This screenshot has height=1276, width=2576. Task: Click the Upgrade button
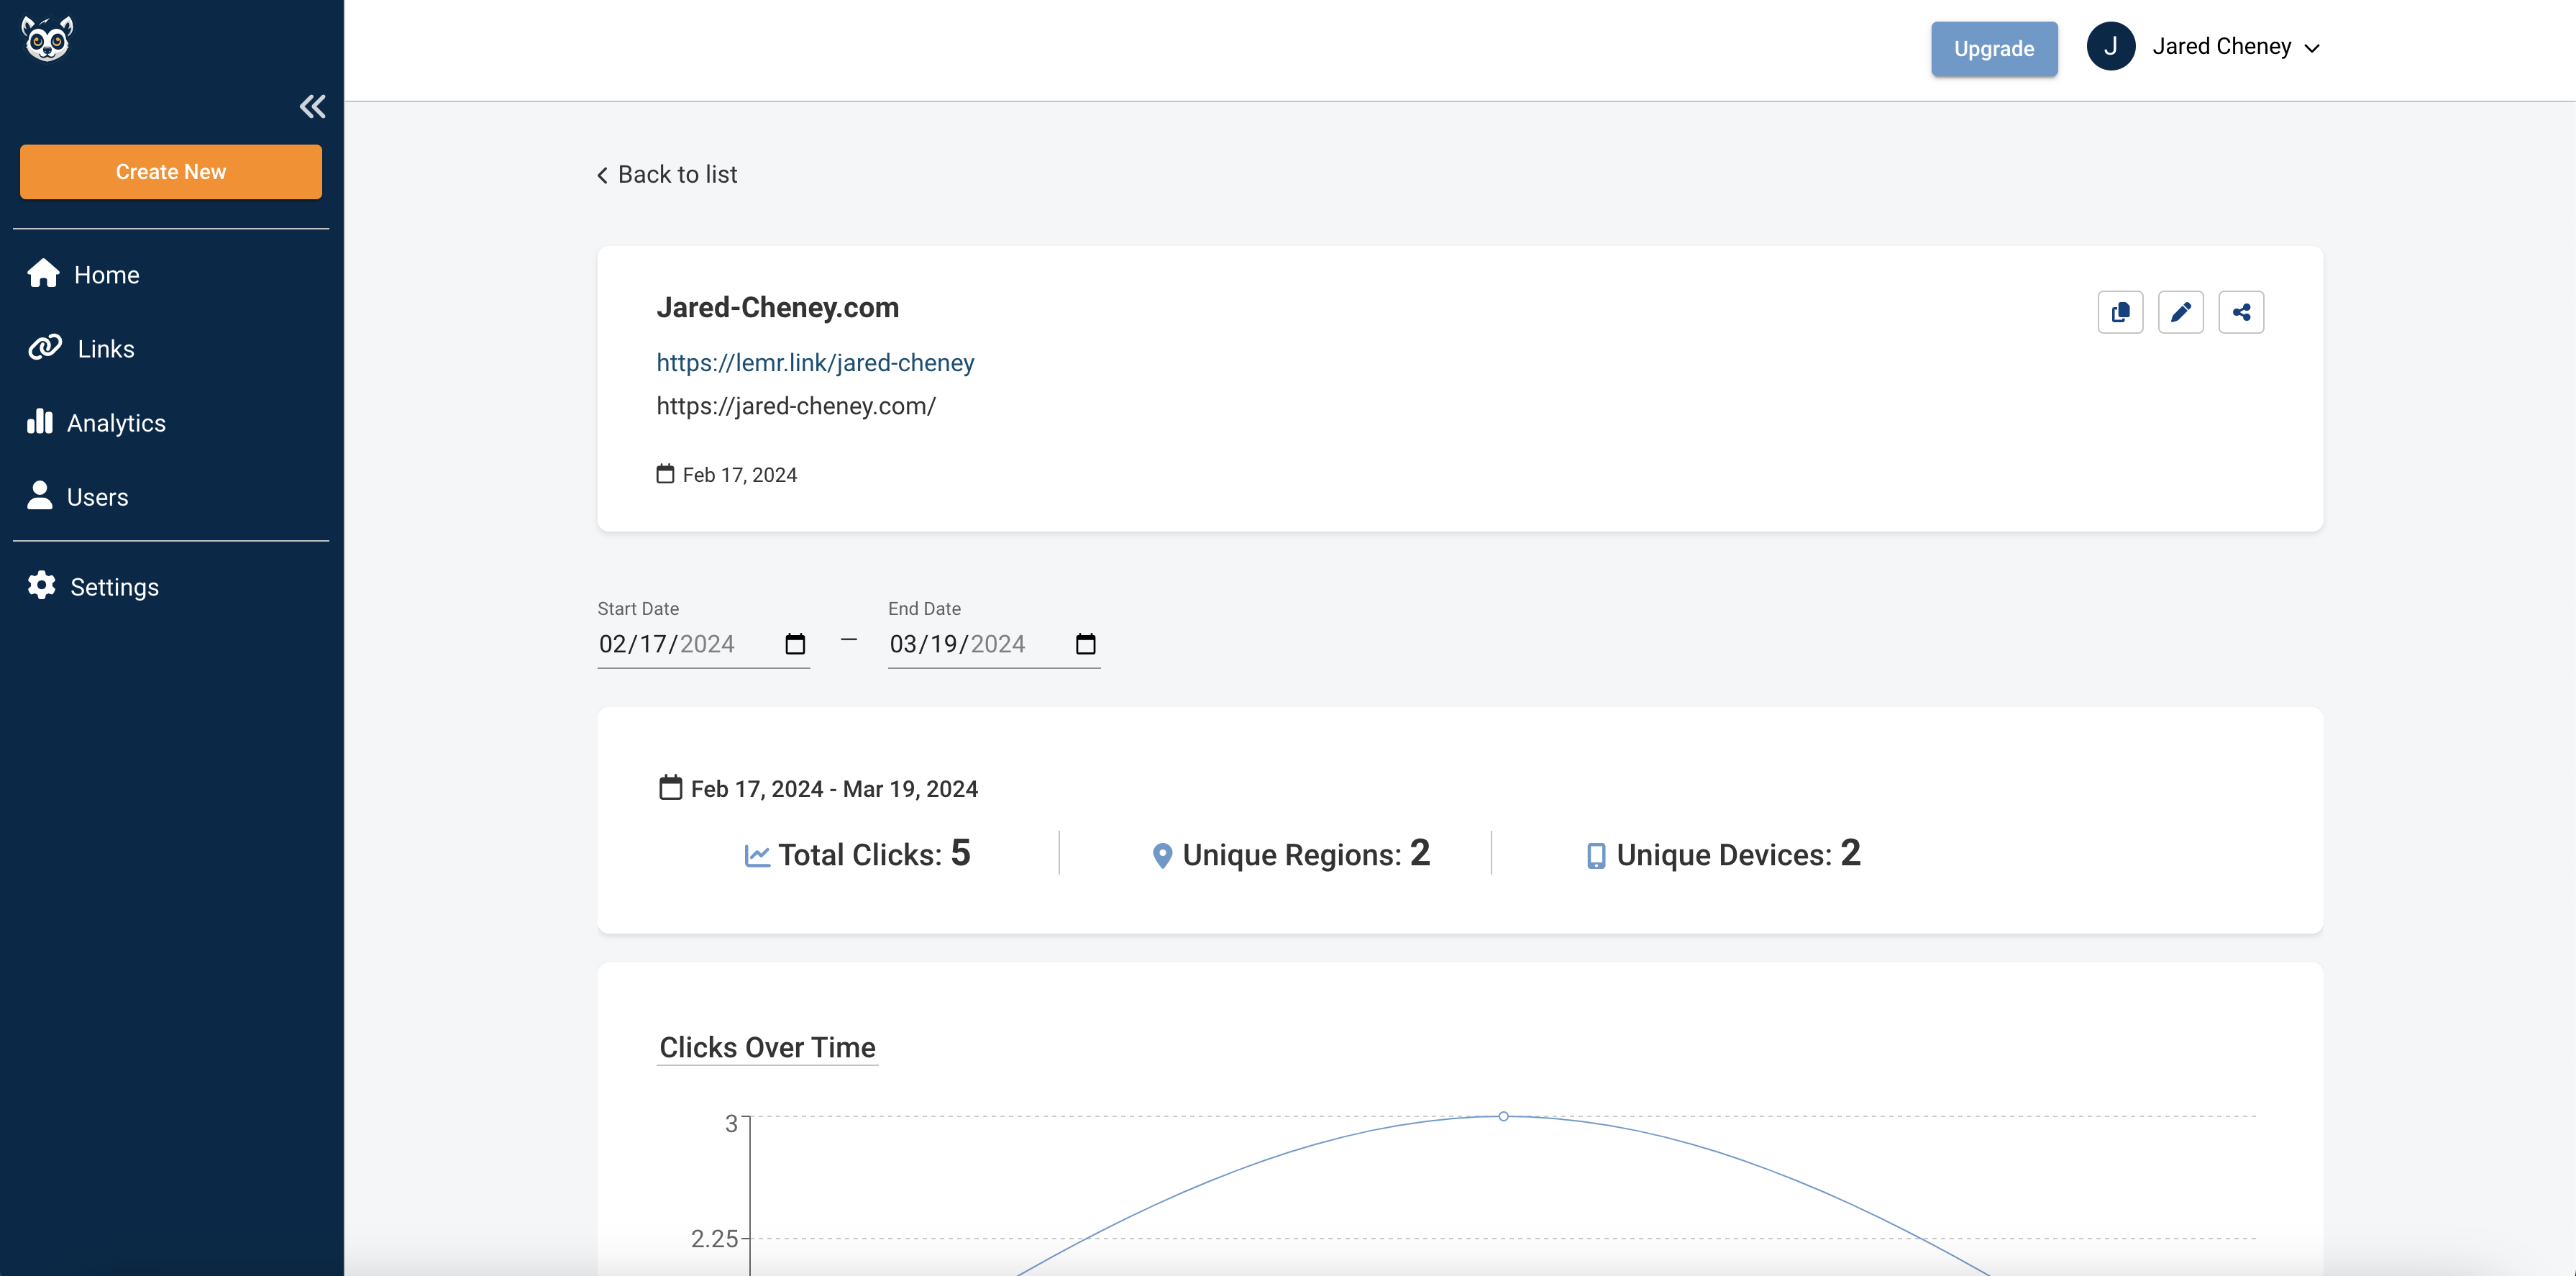point(1994,48)
